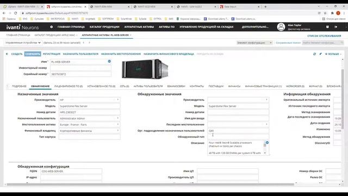Open УПРАВЛЕНИЕ ПРОДУКЦИЕЙ НА СКЛАДАХ menu

(207, 27)
